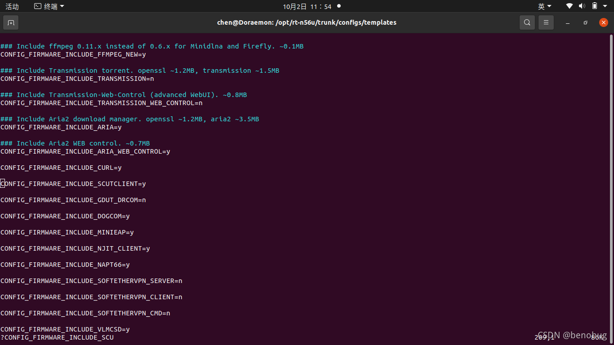Click the INCLUDE_TRANSMISSION=n line
614x345 pixels.
pos(77,79)
